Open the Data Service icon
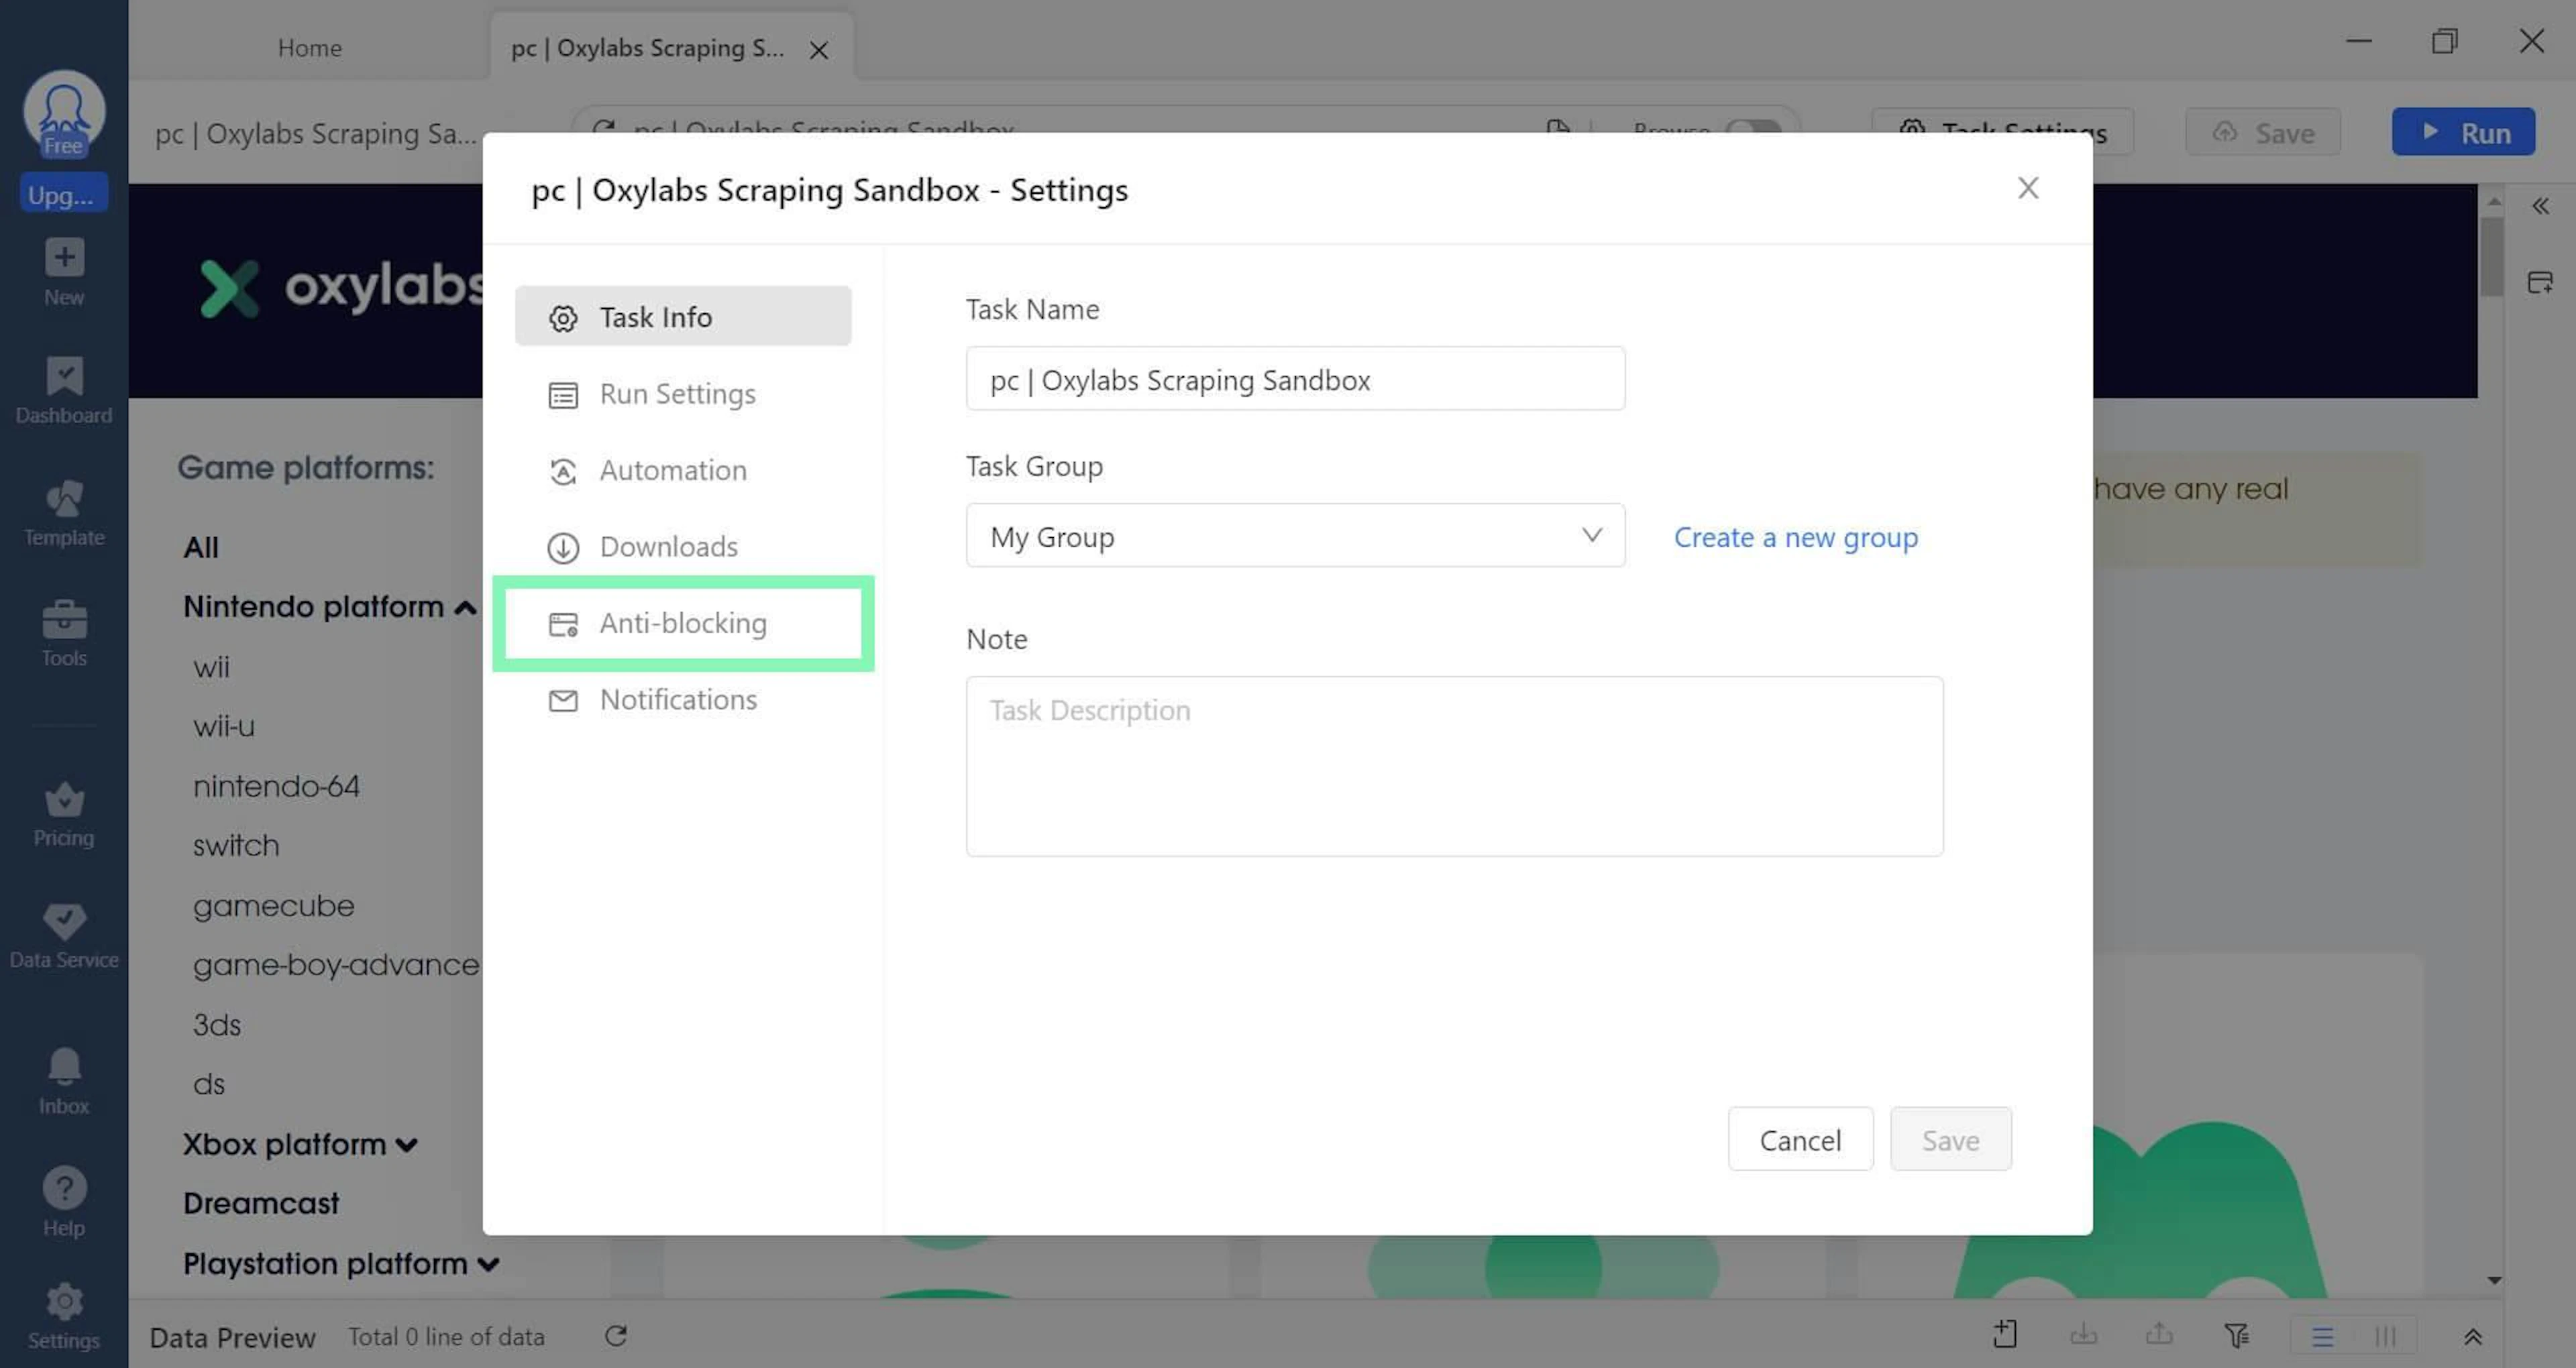 click(x=64, y=921)
